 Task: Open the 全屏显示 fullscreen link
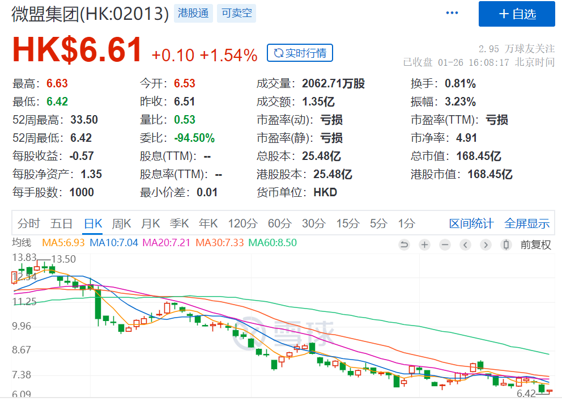coord(527,223)
